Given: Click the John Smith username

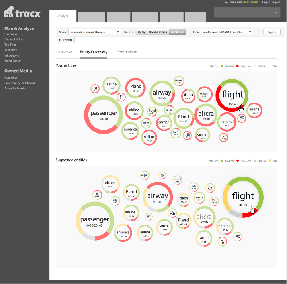Looking at the screenshot, I should click(x=251, y=2).
